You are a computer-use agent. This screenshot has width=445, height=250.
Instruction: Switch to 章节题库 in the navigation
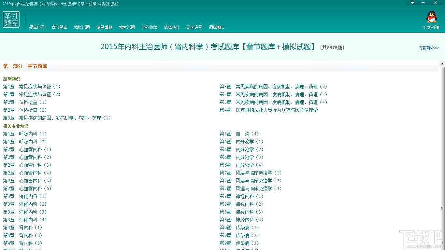coord(59,27)
